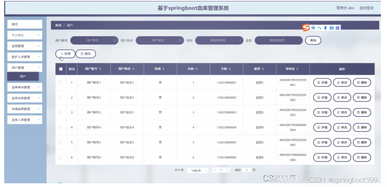Image resolution: width=387 pixels, height=187 pixels.
Task: Open the 10条/页 page size dropdown
Action: pos(198,170)
